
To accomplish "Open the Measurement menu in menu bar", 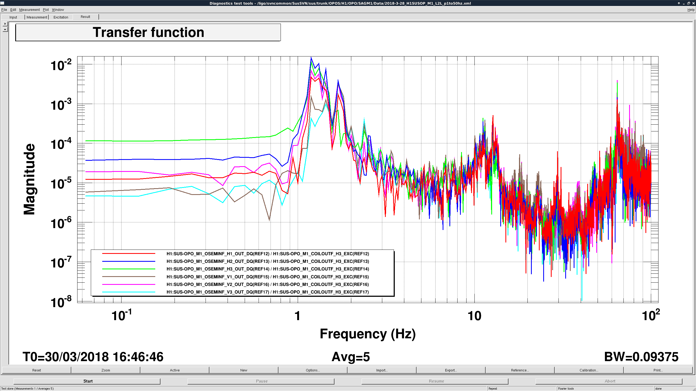I will pyautogui.click(x=29, y=10).
